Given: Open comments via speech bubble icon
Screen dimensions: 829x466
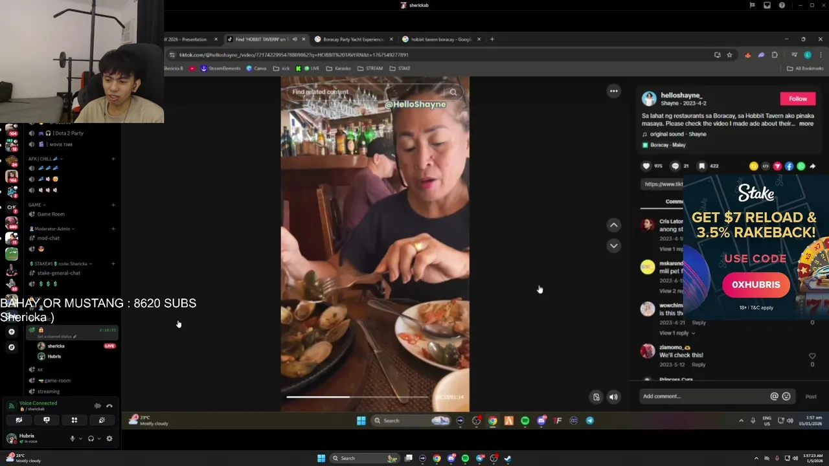Looking at the screenshot, I should coord(676,166).
